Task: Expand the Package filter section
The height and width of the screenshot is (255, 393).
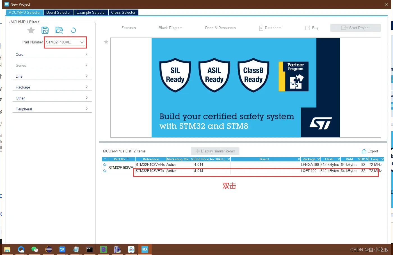Action: click(52, 87)
